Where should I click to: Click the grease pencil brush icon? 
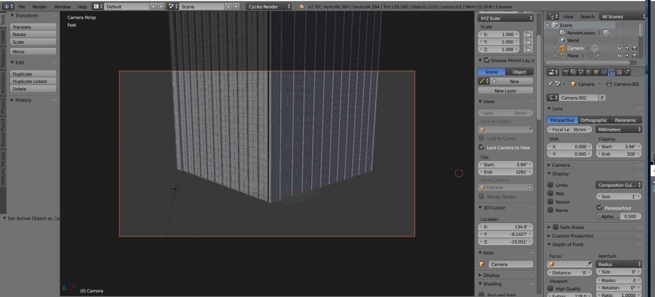(x=483, y=81)
